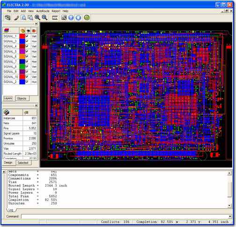Click the layer stack header icon
The width and height of the screenshot is (236, 227).
click(7, 30)
